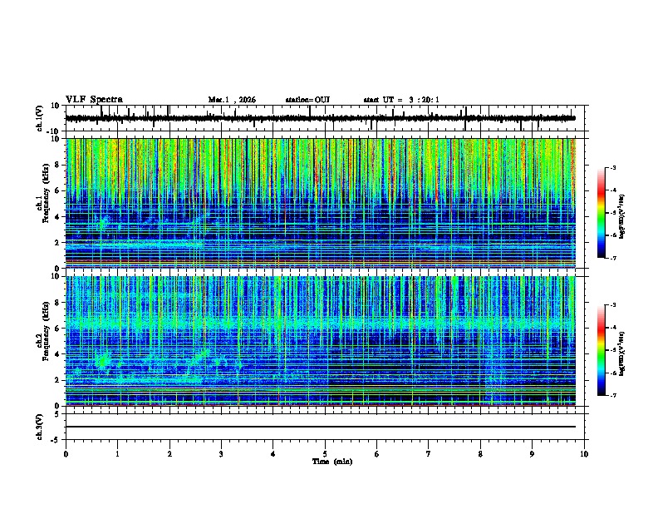Click the "8" kHz tick of ch.1 spectrogram
Screen dimensions: 658x509
(57, 165)
